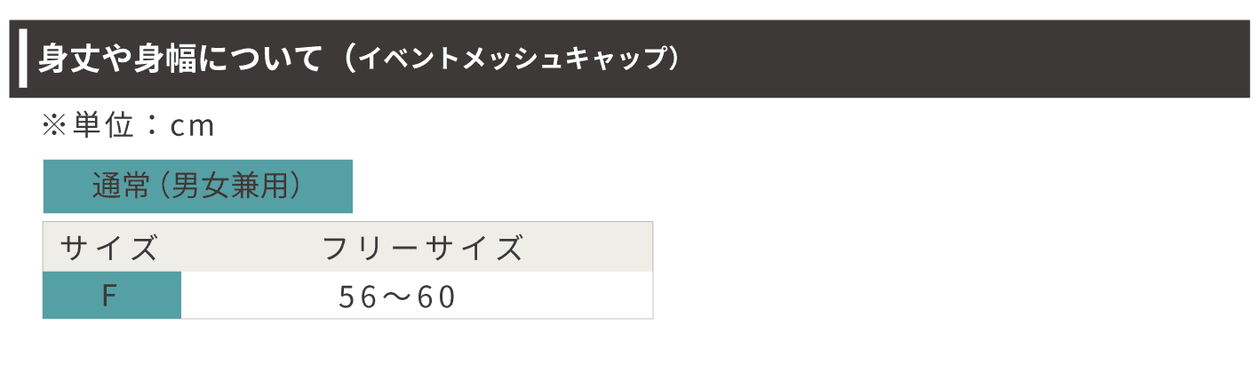
Task: Click the cm unit text
Action: click(x=193, y=127)
